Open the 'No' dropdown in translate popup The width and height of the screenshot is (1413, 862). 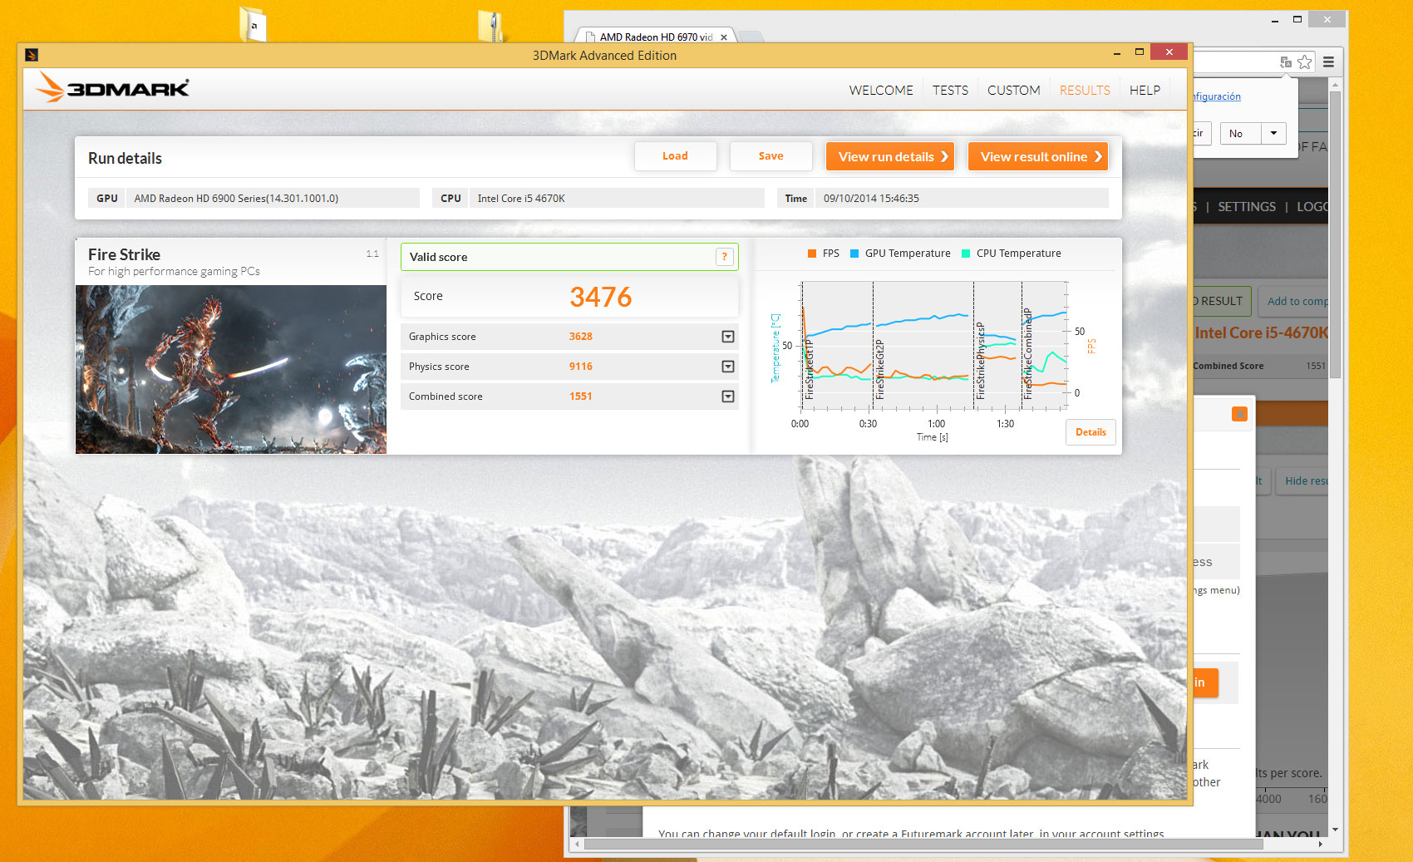(1273, 133)
